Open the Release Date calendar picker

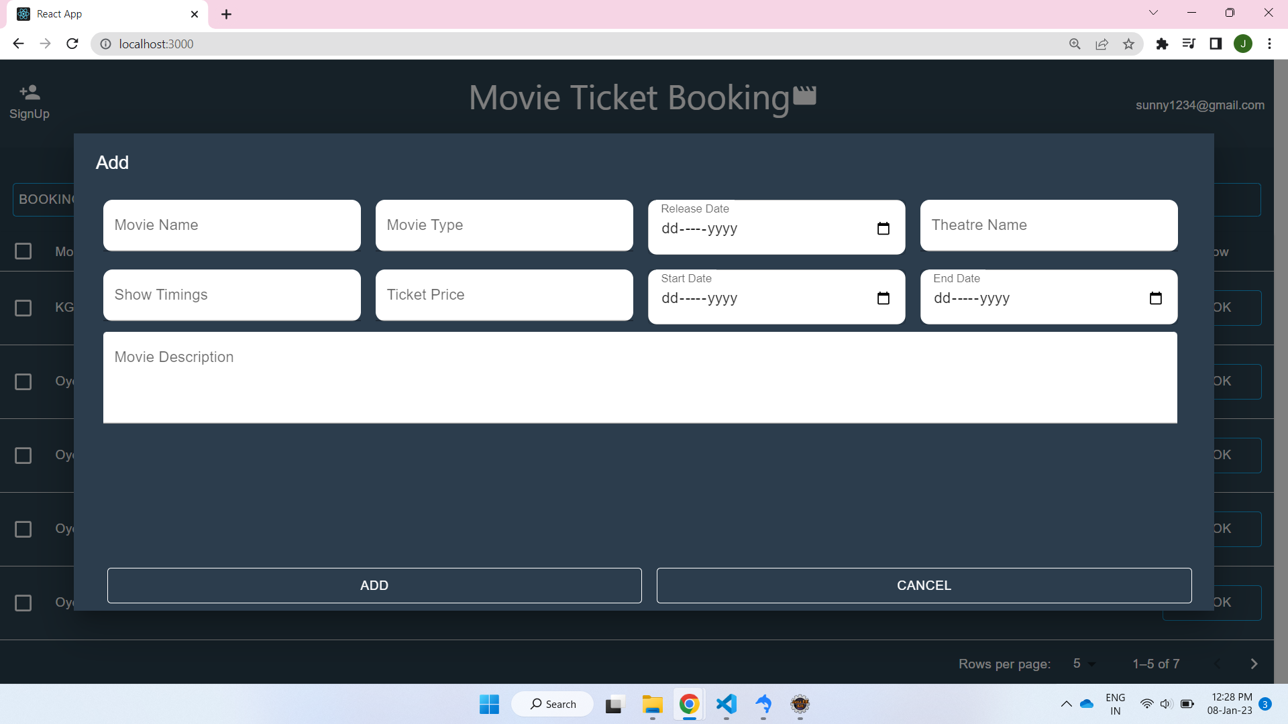[x=883, y=229]
